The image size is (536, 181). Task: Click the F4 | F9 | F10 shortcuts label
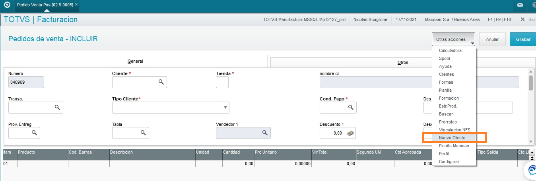[499, 19]
